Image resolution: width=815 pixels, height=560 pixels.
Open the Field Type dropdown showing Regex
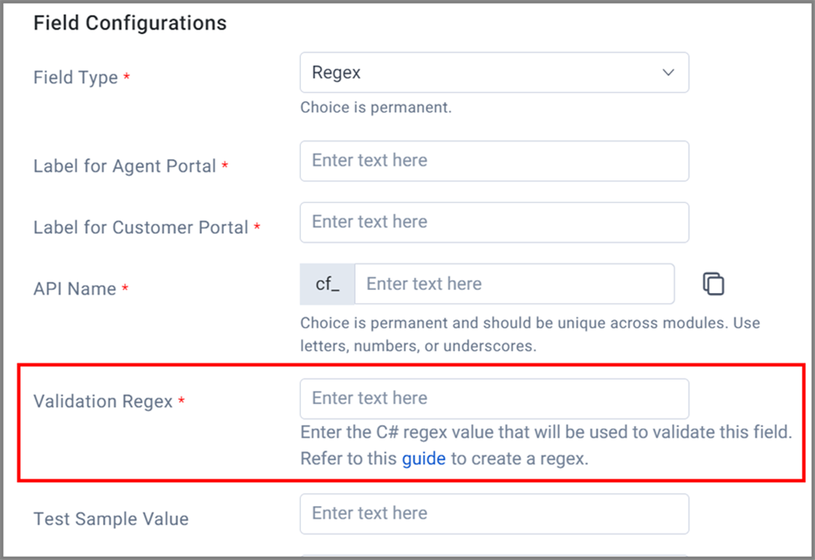pos(494,72)
